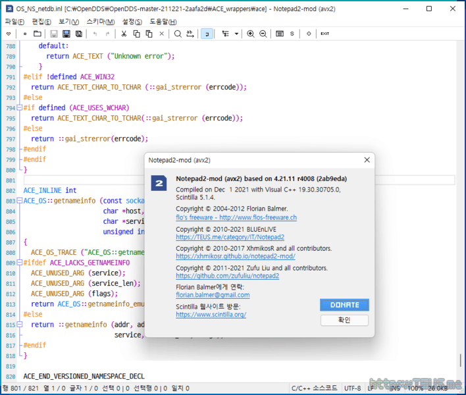Open Replace with the ab arrow icon
This screenshot has height=395, width=466.
[190, 34]
